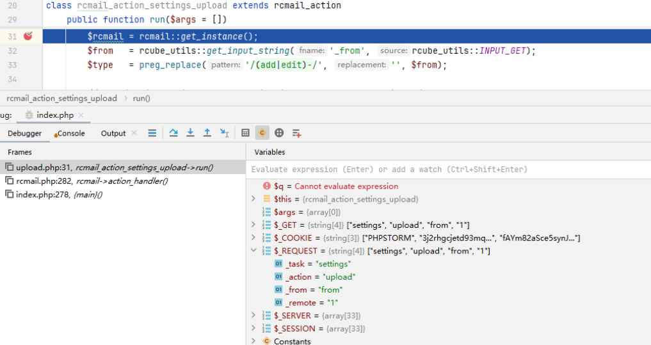Screen dimensions: 651x345
Task: Close the Output tab
Action: coord(134,133)
